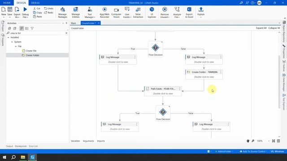Toggle the overview mini-map icon
Viewport: 287px width, 161px height.
point(278,141)
